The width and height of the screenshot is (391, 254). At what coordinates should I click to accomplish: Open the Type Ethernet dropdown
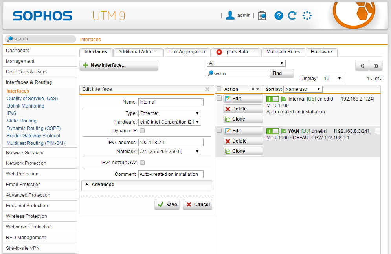coord(170,113)
